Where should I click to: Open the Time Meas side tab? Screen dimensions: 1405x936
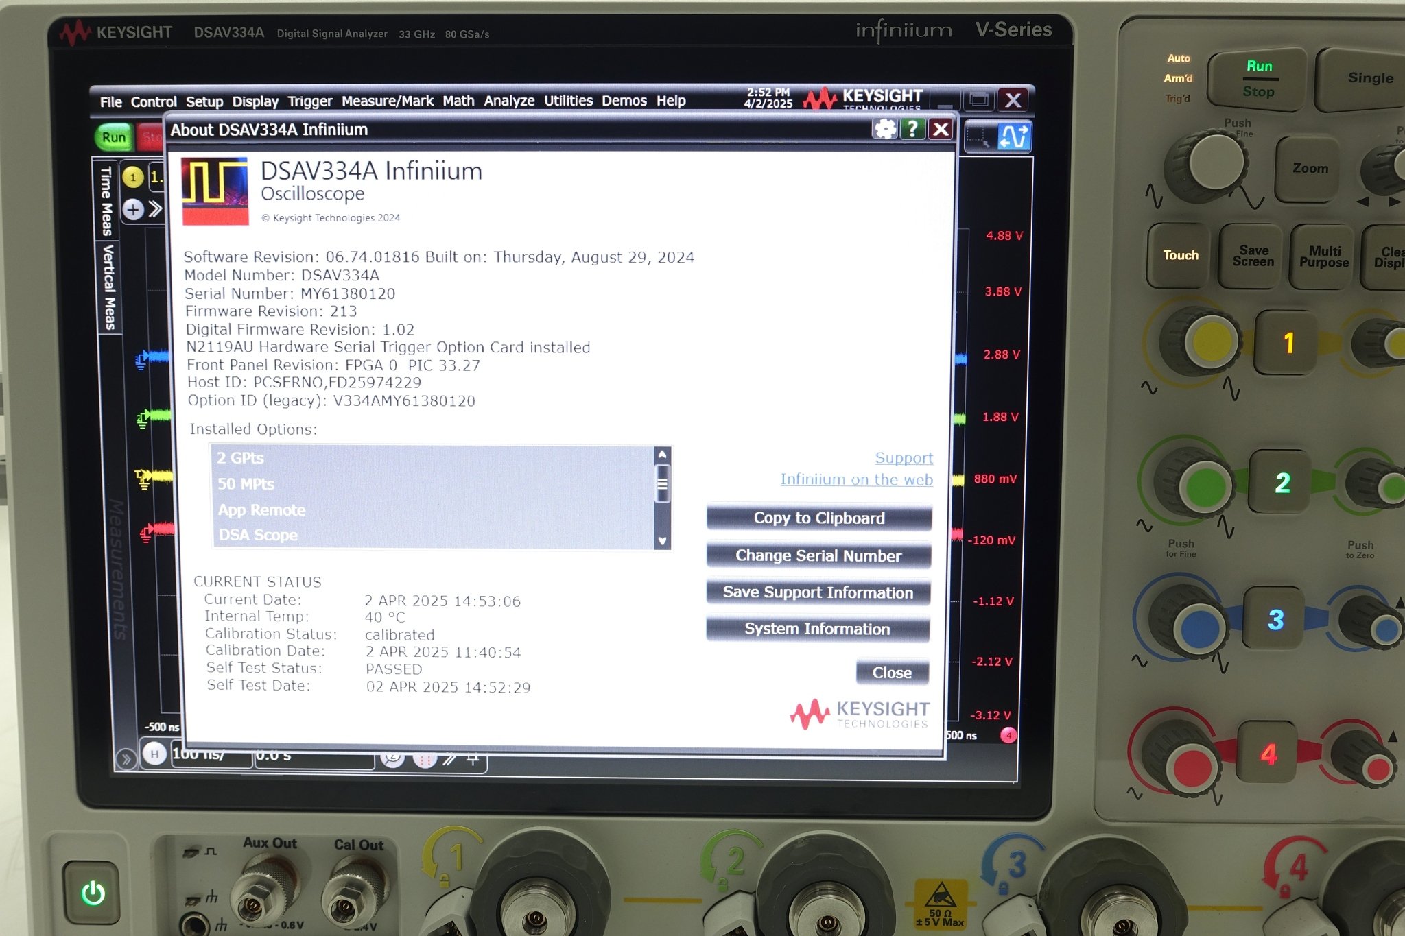pos(106,200)
